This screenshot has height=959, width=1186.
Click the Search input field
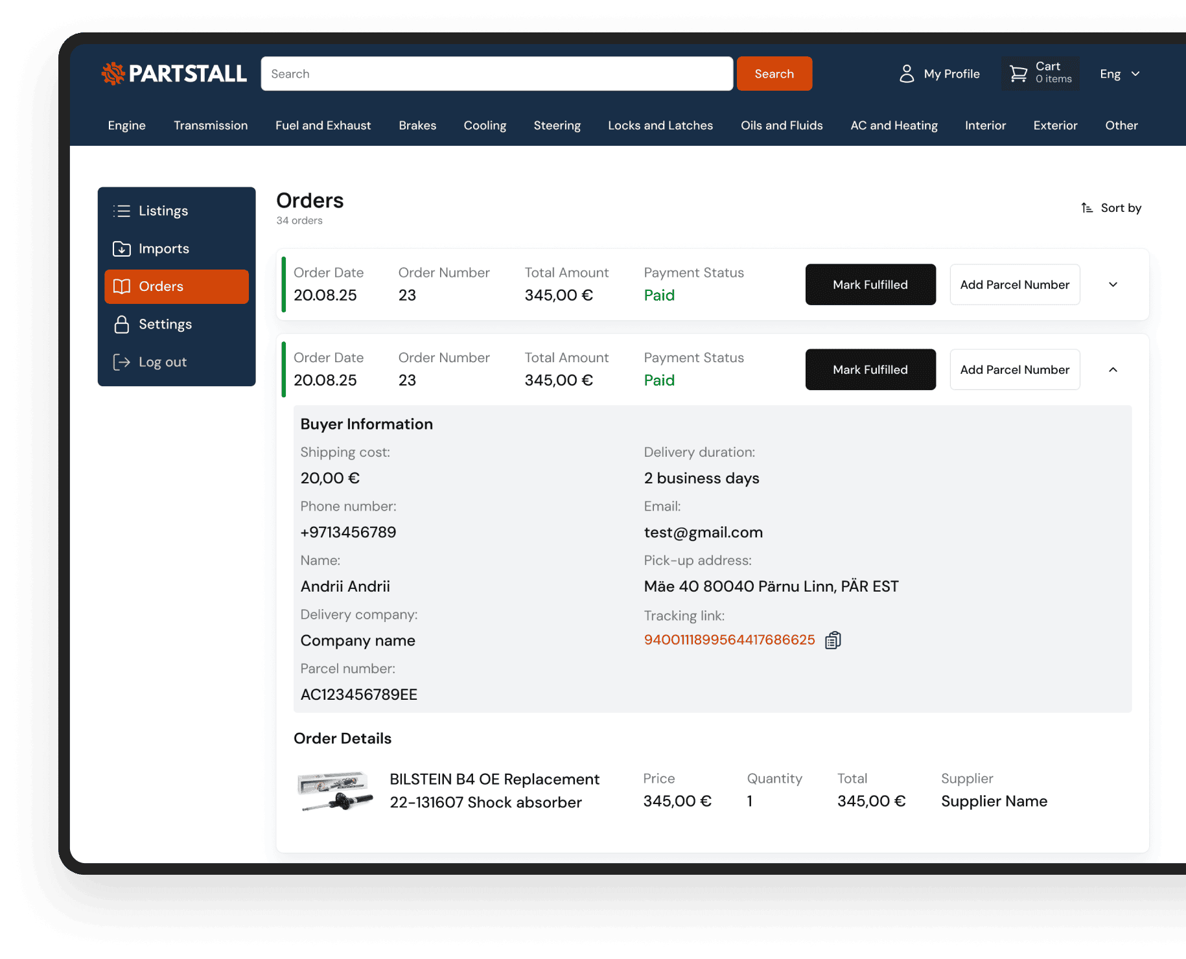(x=497, y=74)
